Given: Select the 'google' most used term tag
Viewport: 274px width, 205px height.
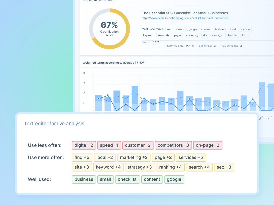Looking at the screenshot, I should [x=193, y=29].
